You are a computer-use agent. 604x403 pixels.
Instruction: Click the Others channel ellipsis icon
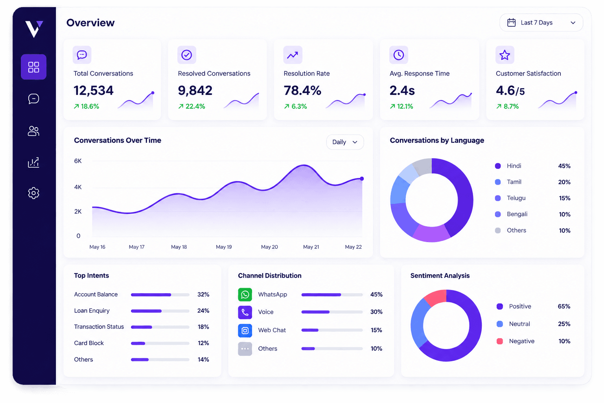click(x=245, y=349)
